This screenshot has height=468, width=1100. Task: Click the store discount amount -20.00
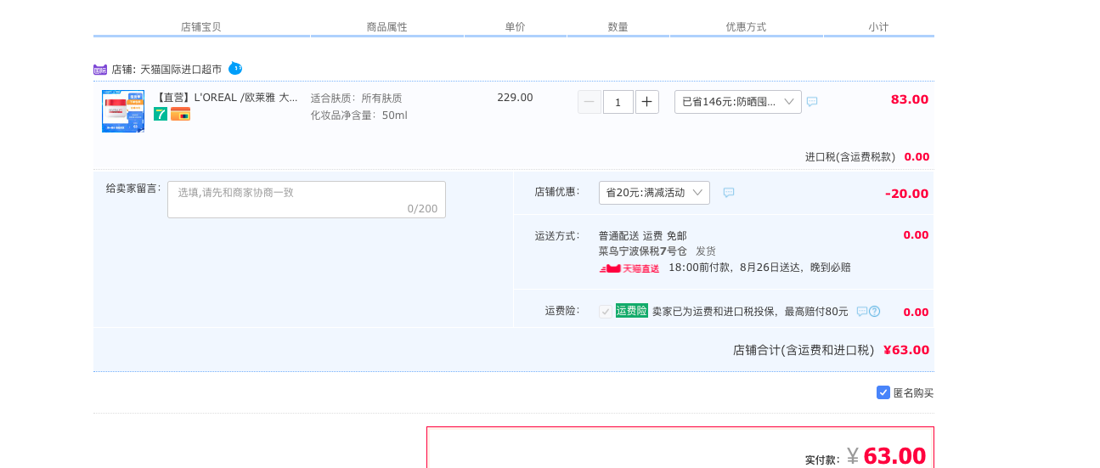[907, 194]
